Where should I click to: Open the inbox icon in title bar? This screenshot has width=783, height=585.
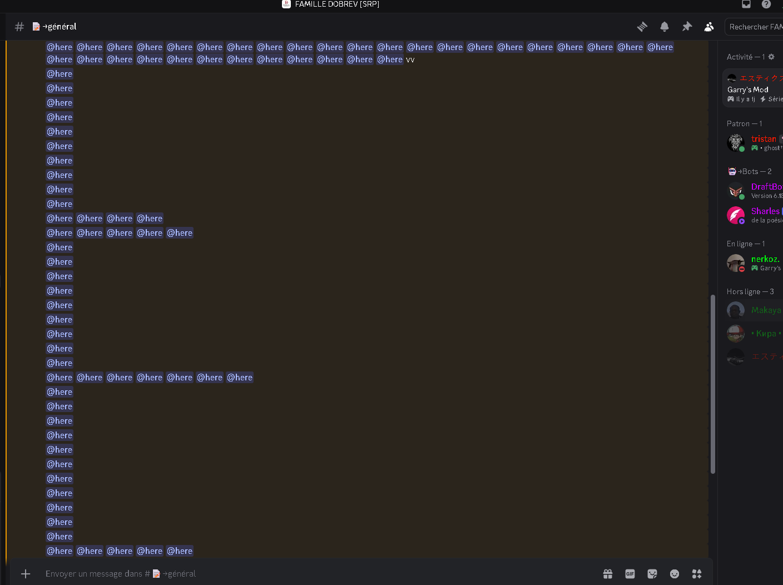[746, 4]
